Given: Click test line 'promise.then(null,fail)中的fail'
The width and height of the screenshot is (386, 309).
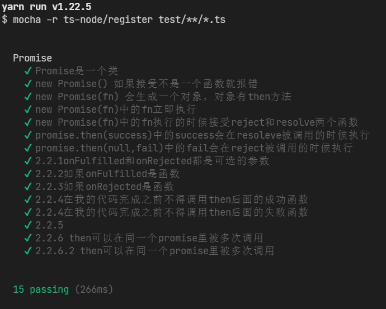Looking at the screenshot, I should click(194, 148).
